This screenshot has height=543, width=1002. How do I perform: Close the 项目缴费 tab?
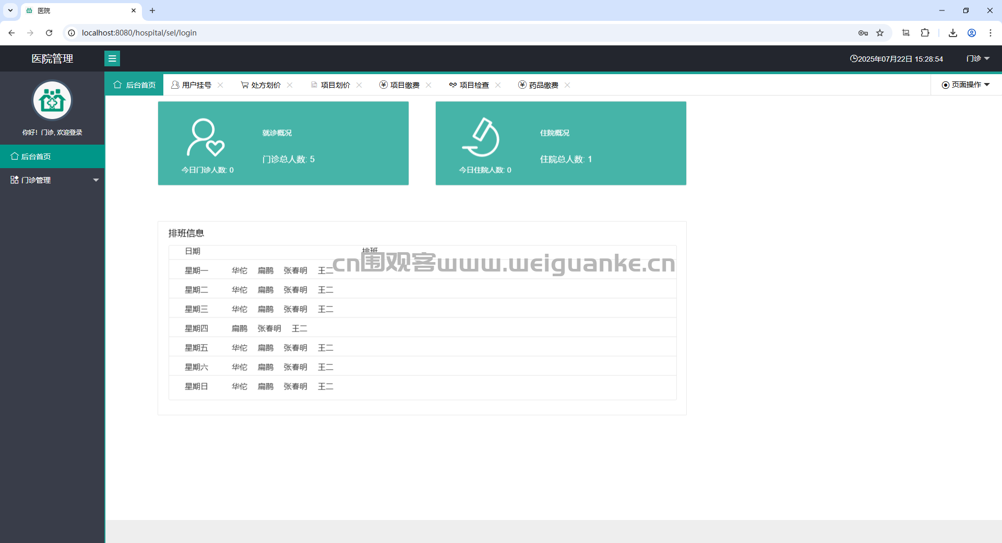point(428,85)
